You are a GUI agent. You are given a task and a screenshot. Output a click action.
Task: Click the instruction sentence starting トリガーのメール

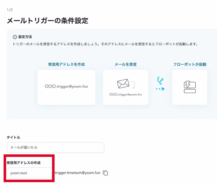pyautogui.click(x=105, y=44)
